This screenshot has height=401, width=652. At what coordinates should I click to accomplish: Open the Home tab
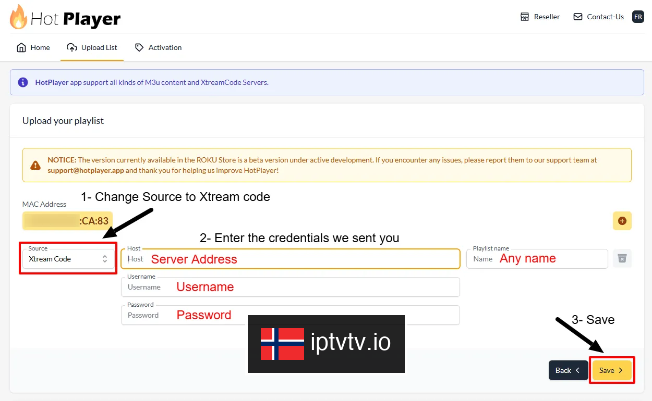33,47
